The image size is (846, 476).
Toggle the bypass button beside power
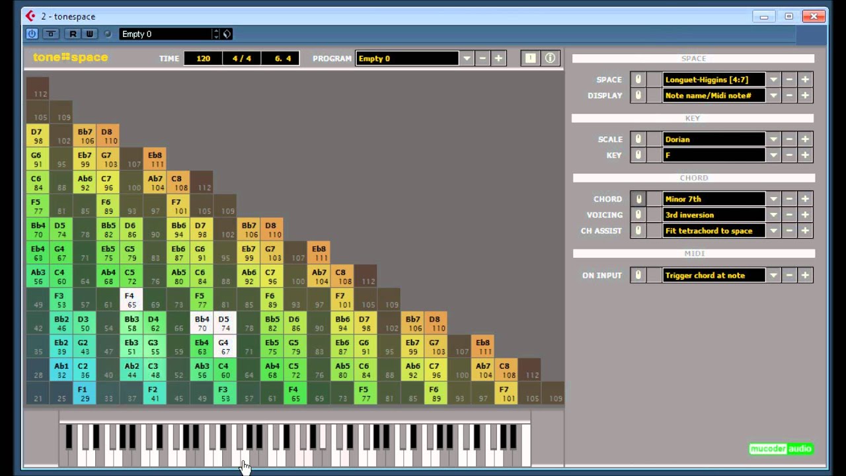pyautogui.click(x=51, y=34)
